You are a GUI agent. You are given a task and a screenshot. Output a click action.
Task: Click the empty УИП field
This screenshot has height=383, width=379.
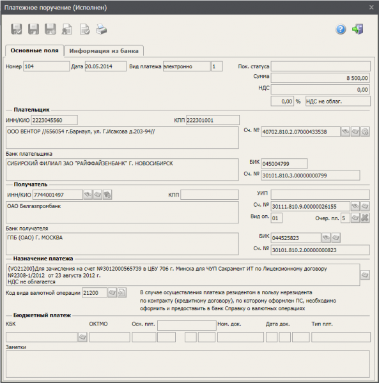click(320, 195)
